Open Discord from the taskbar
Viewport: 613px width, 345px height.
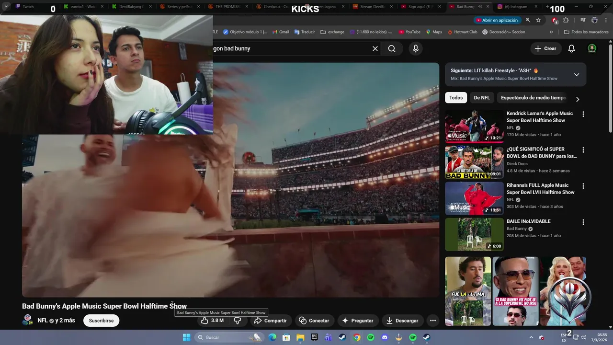[x=385, y=337]
